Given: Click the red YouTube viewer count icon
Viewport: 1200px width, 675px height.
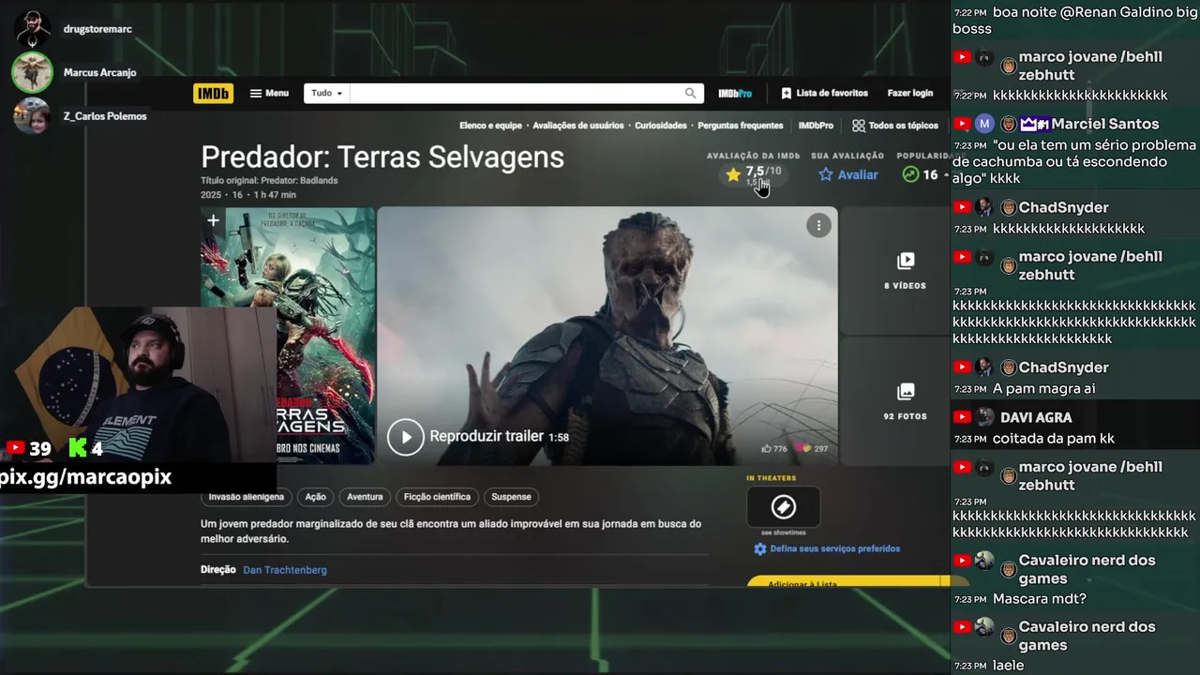Looking at the screenshot, I should (15, 449).
